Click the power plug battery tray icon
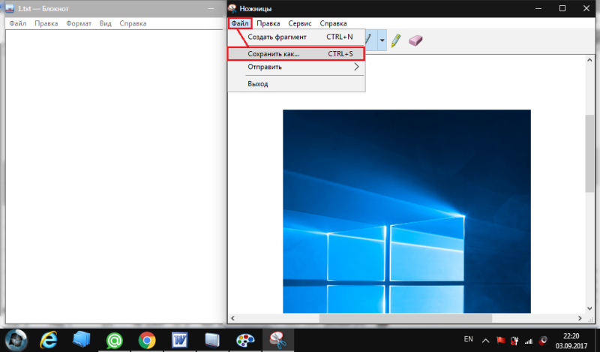The width and height of the screenshot is (600, 352). pyautogui.click(x=514, y=340)
